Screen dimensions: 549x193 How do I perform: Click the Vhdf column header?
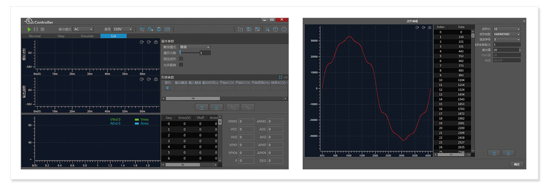point(201,117)
